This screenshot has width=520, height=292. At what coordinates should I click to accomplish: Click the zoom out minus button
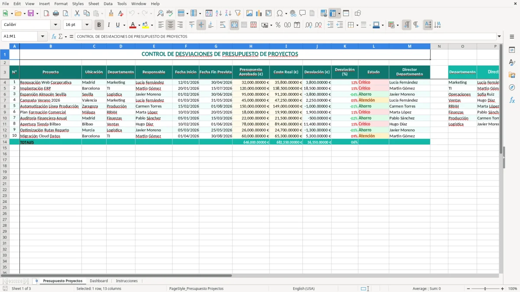(x=468, y=289)
